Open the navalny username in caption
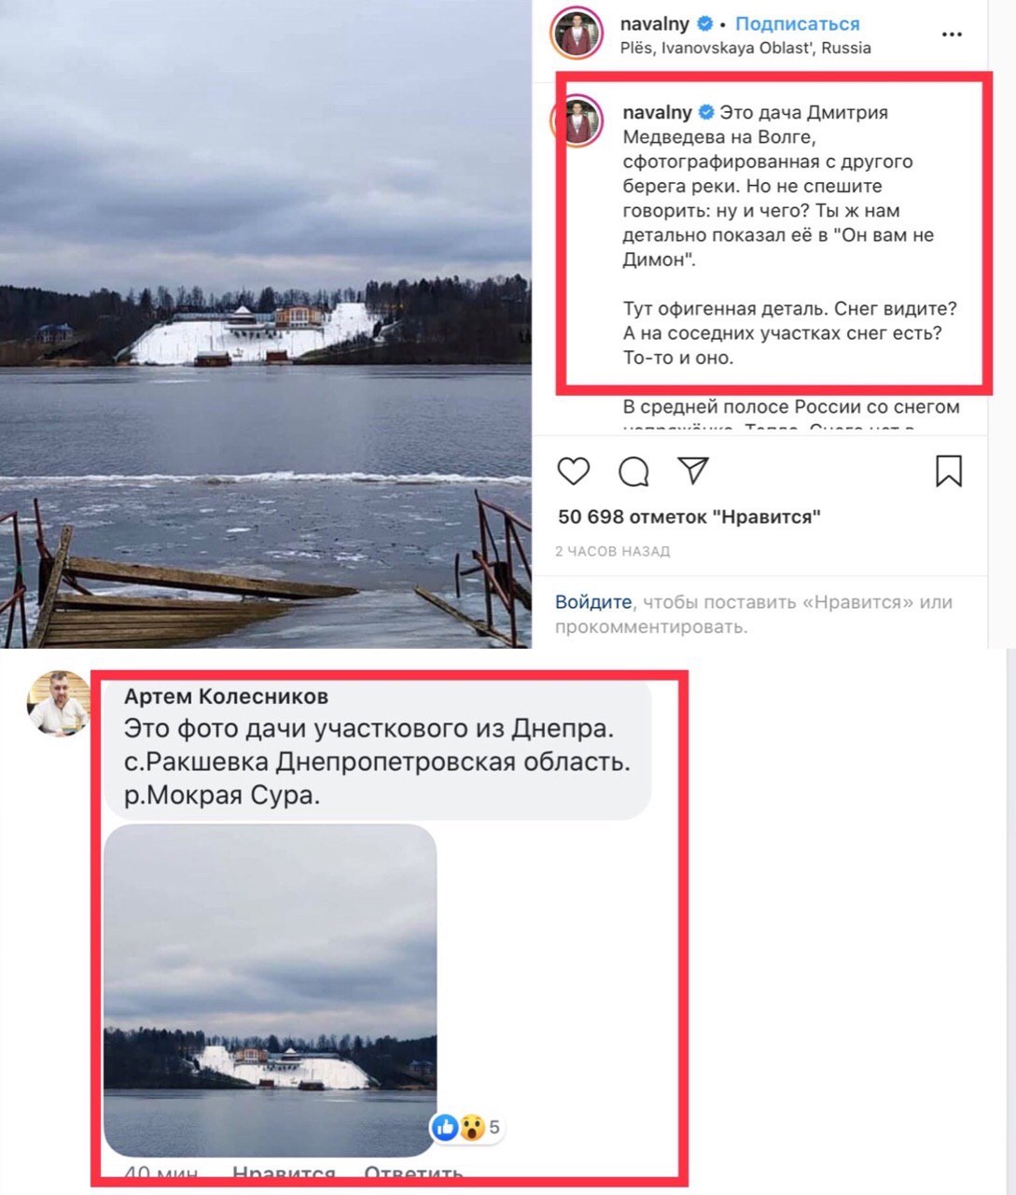 coord(657,112)
